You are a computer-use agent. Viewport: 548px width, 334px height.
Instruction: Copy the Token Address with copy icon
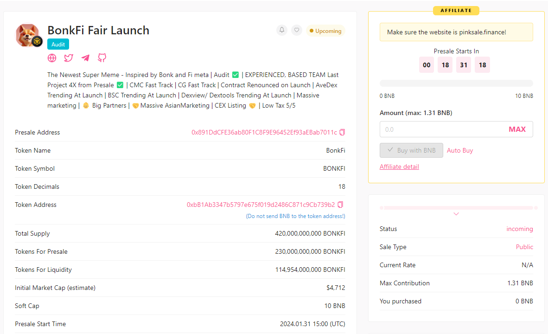coord(340,205)
